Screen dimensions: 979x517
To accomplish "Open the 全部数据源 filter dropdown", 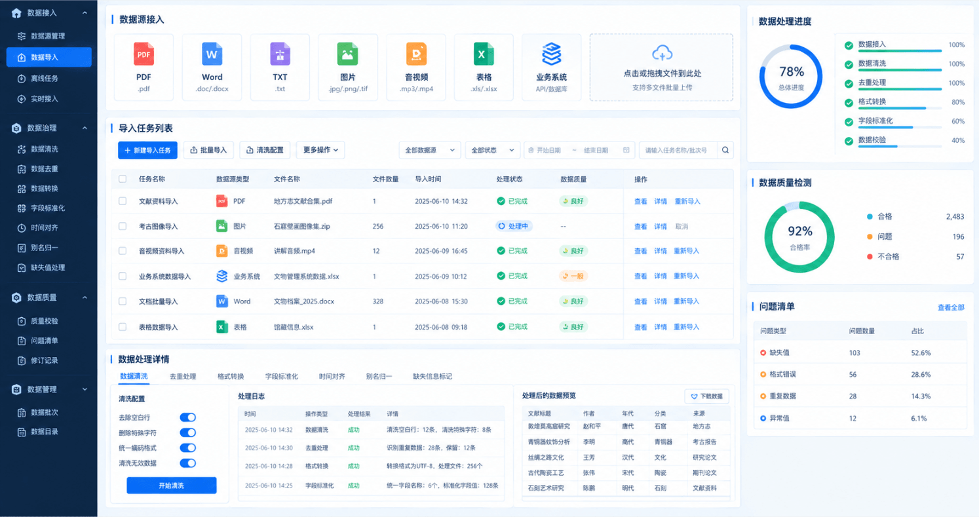I will (430, 150).
